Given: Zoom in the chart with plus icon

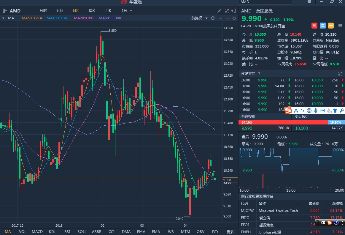Looking at the screenshot, I should tap(220, 18).
